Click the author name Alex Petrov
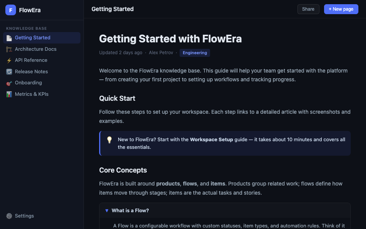Viewport: 366px width, 229px height. [x=161, y=53]
